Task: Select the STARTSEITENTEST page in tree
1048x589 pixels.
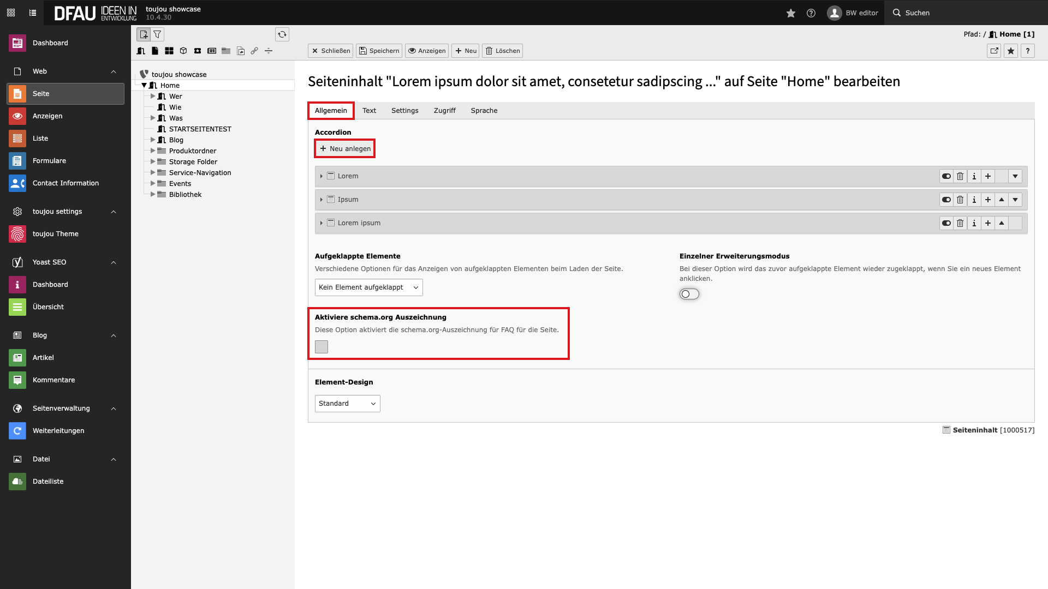Action: 200,129
